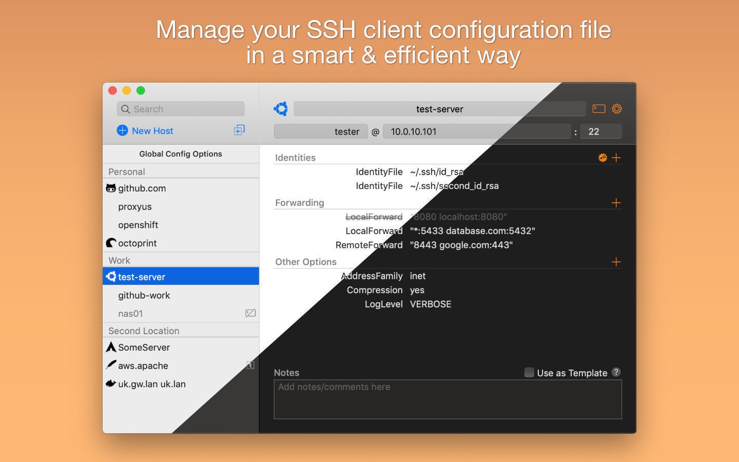
Task: Add a new entry under Other Options
Action: tap(616, 262)
